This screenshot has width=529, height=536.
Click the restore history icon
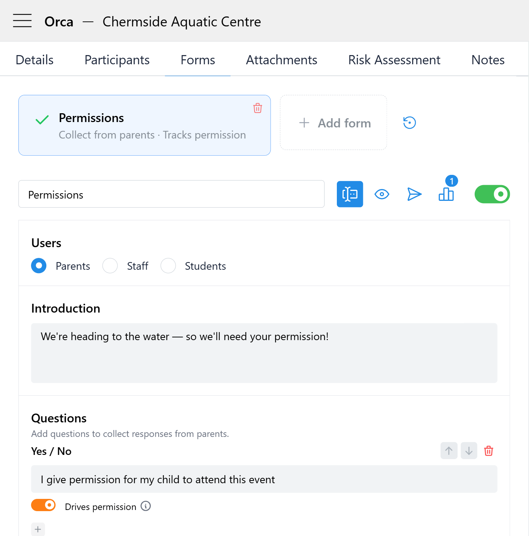point(409,123)
